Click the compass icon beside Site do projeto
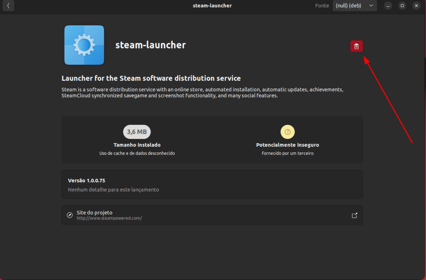Screen dimensions: 426x280 click(x=70, y=215)
